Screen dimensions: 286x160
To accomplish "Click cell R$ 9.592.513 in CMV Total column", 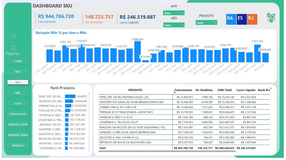I will point(226,107).
